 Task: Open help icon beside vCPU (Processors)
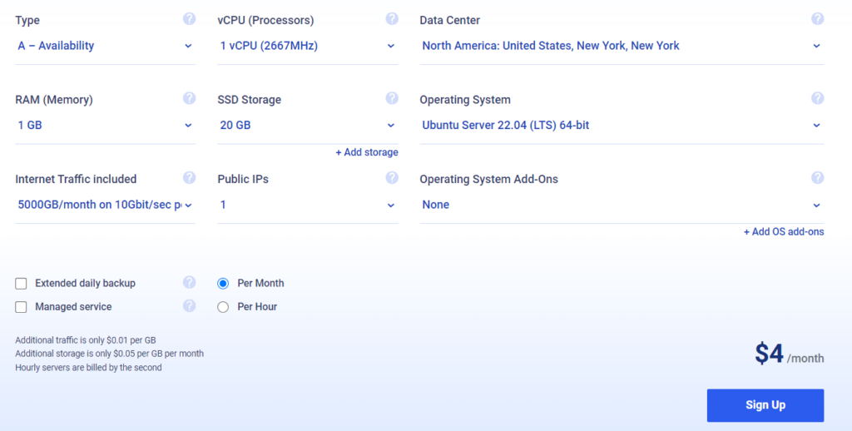tap(392, 19)
